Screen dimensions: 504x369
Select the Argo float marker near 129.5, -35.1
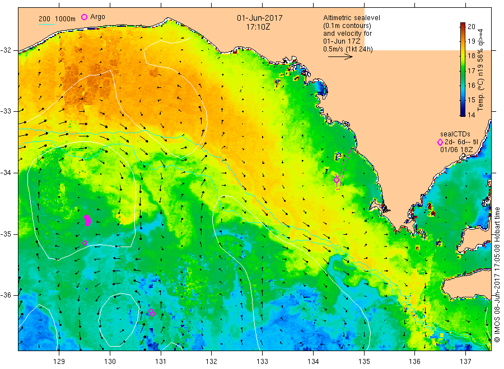pos(85,243)
